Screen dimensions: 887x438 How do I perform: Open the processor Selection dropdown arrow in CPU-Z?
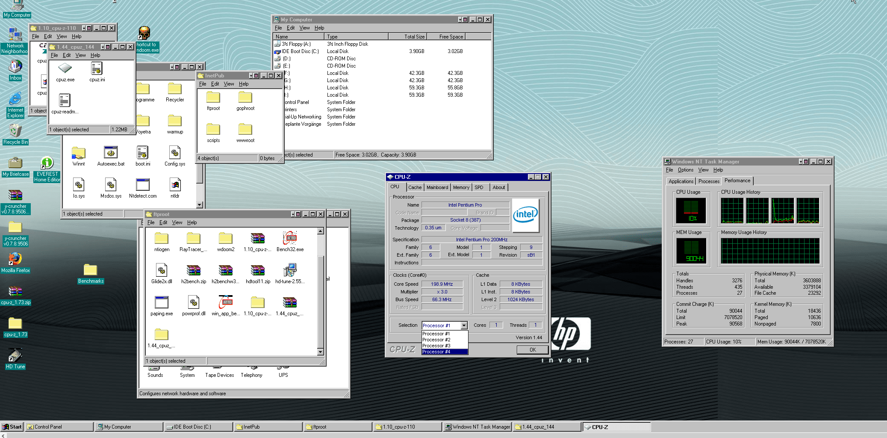pos(464,326)
